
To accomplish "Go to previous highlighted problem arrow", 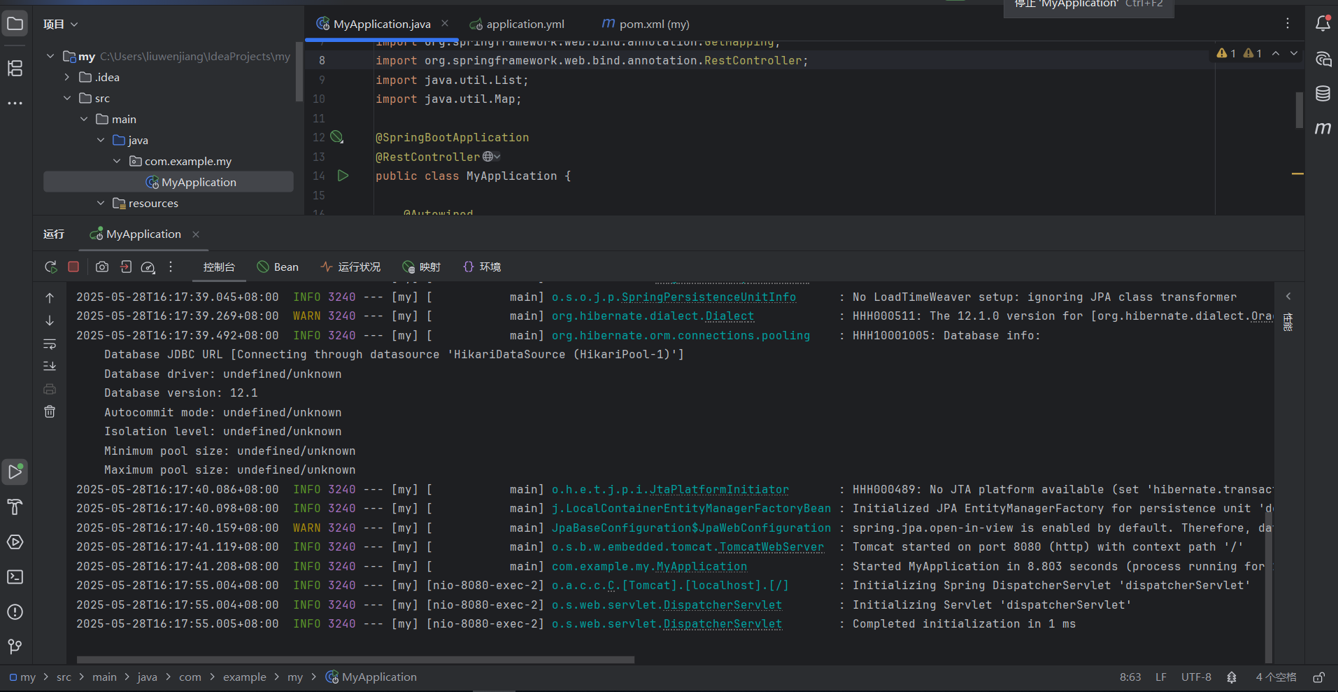I will point(1276,53).
